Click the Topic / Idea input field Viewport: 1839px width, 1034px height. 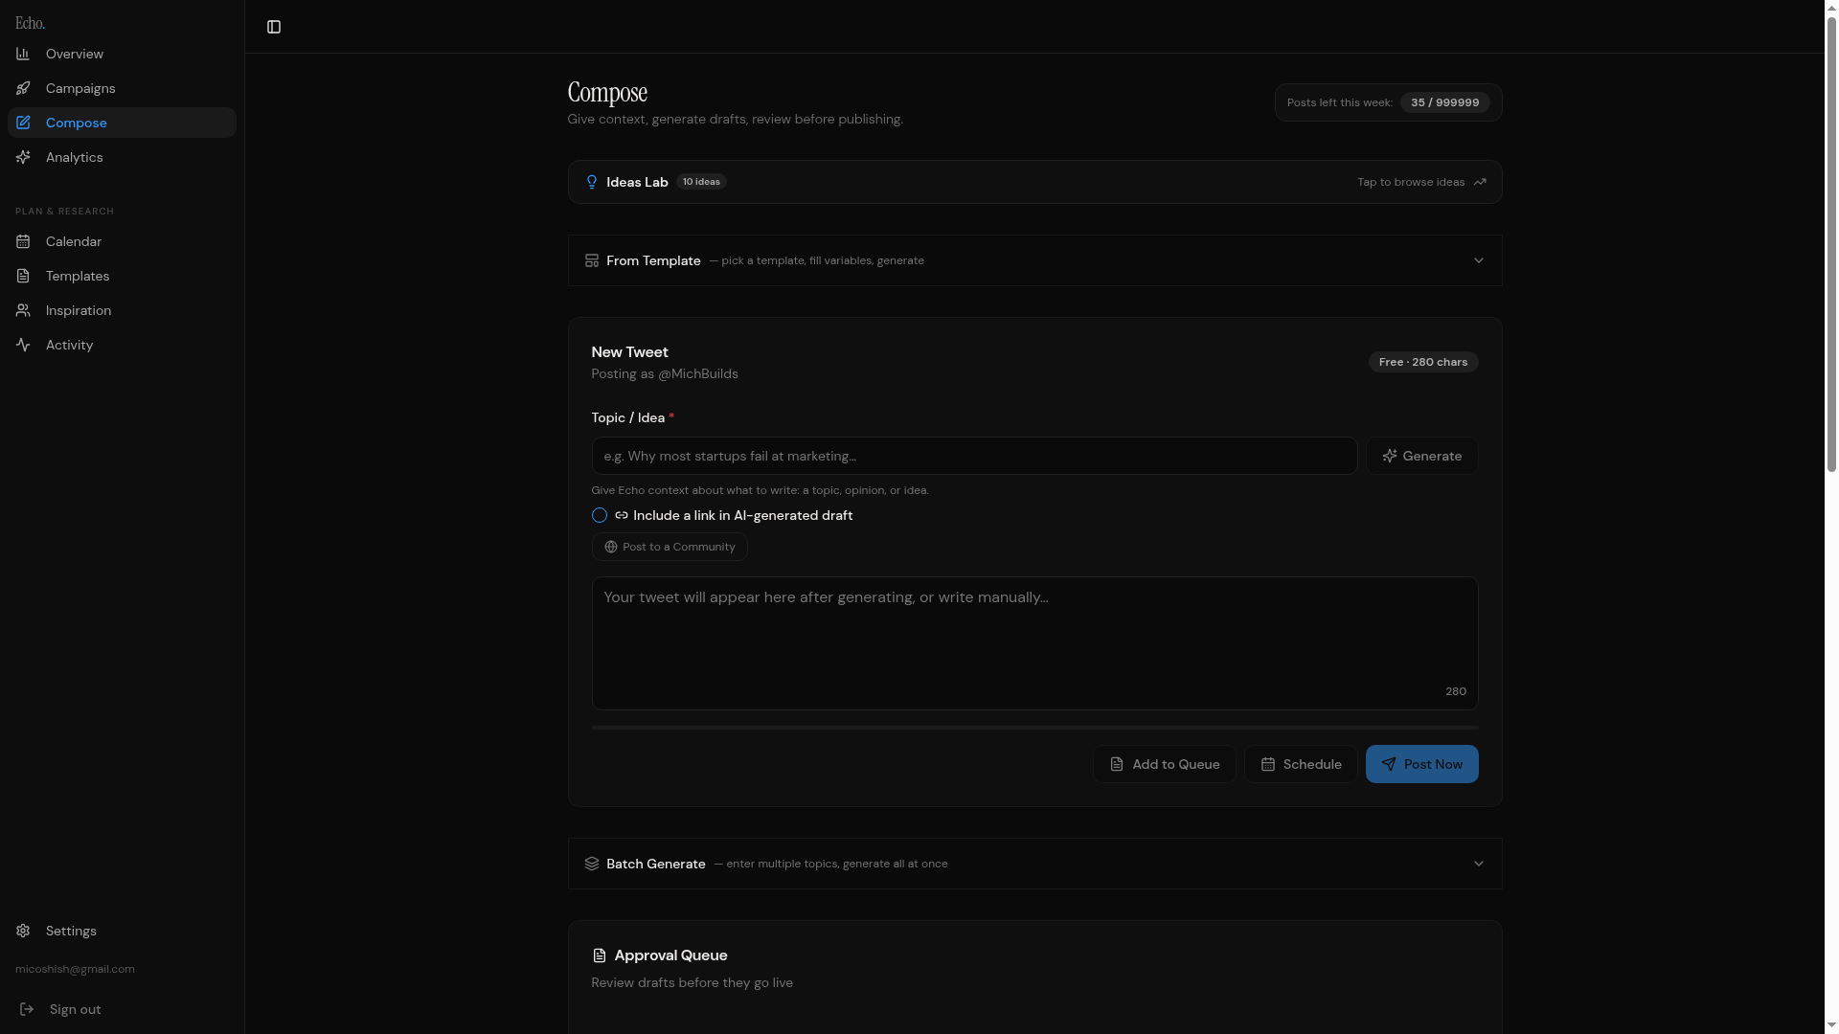pyautogui.click(x=974, y=456)
